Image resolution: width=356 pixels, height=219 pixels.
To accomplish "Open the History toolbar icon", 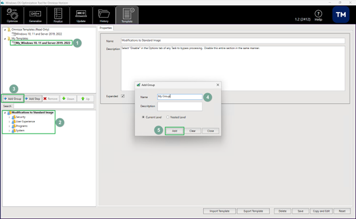I will (104, 15).
